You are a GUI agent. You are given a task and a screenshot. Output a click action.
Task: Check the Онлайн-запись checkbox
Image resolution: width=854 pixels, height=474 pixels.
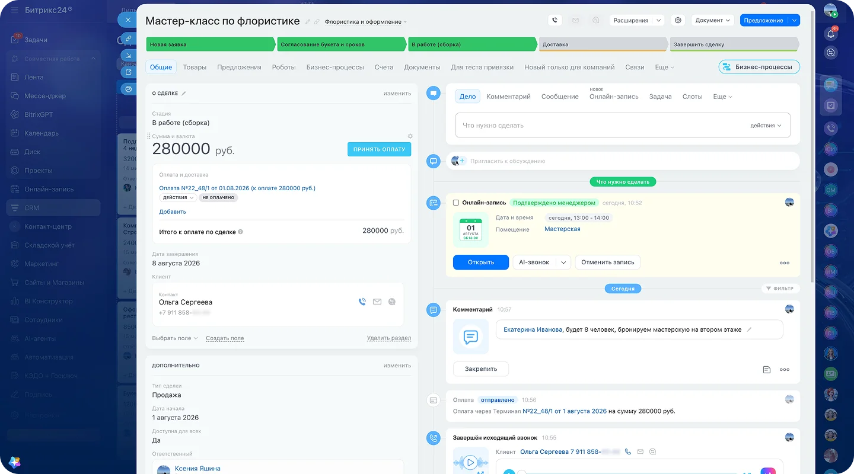[x=456, y=203]
